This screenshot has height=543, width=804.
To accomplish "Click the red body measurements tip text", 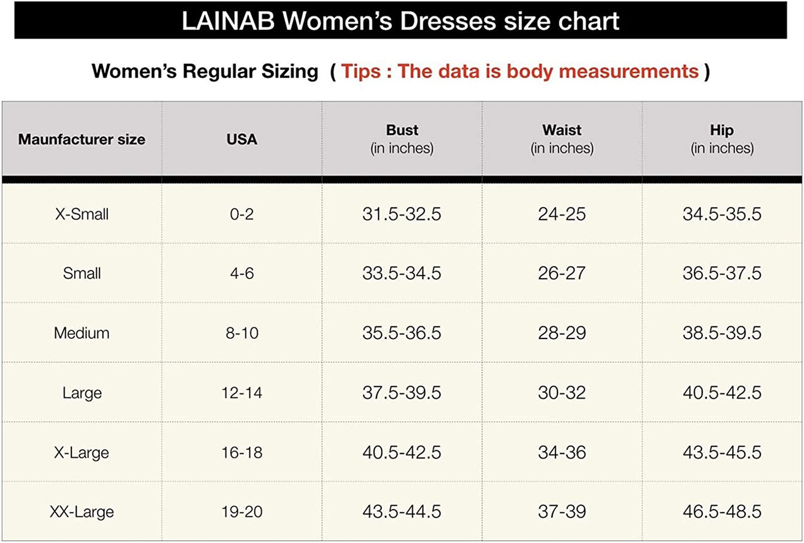I will pos(520,72).
